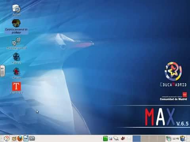
Task: Click the green tray applet icon
Action: [105, 138]
